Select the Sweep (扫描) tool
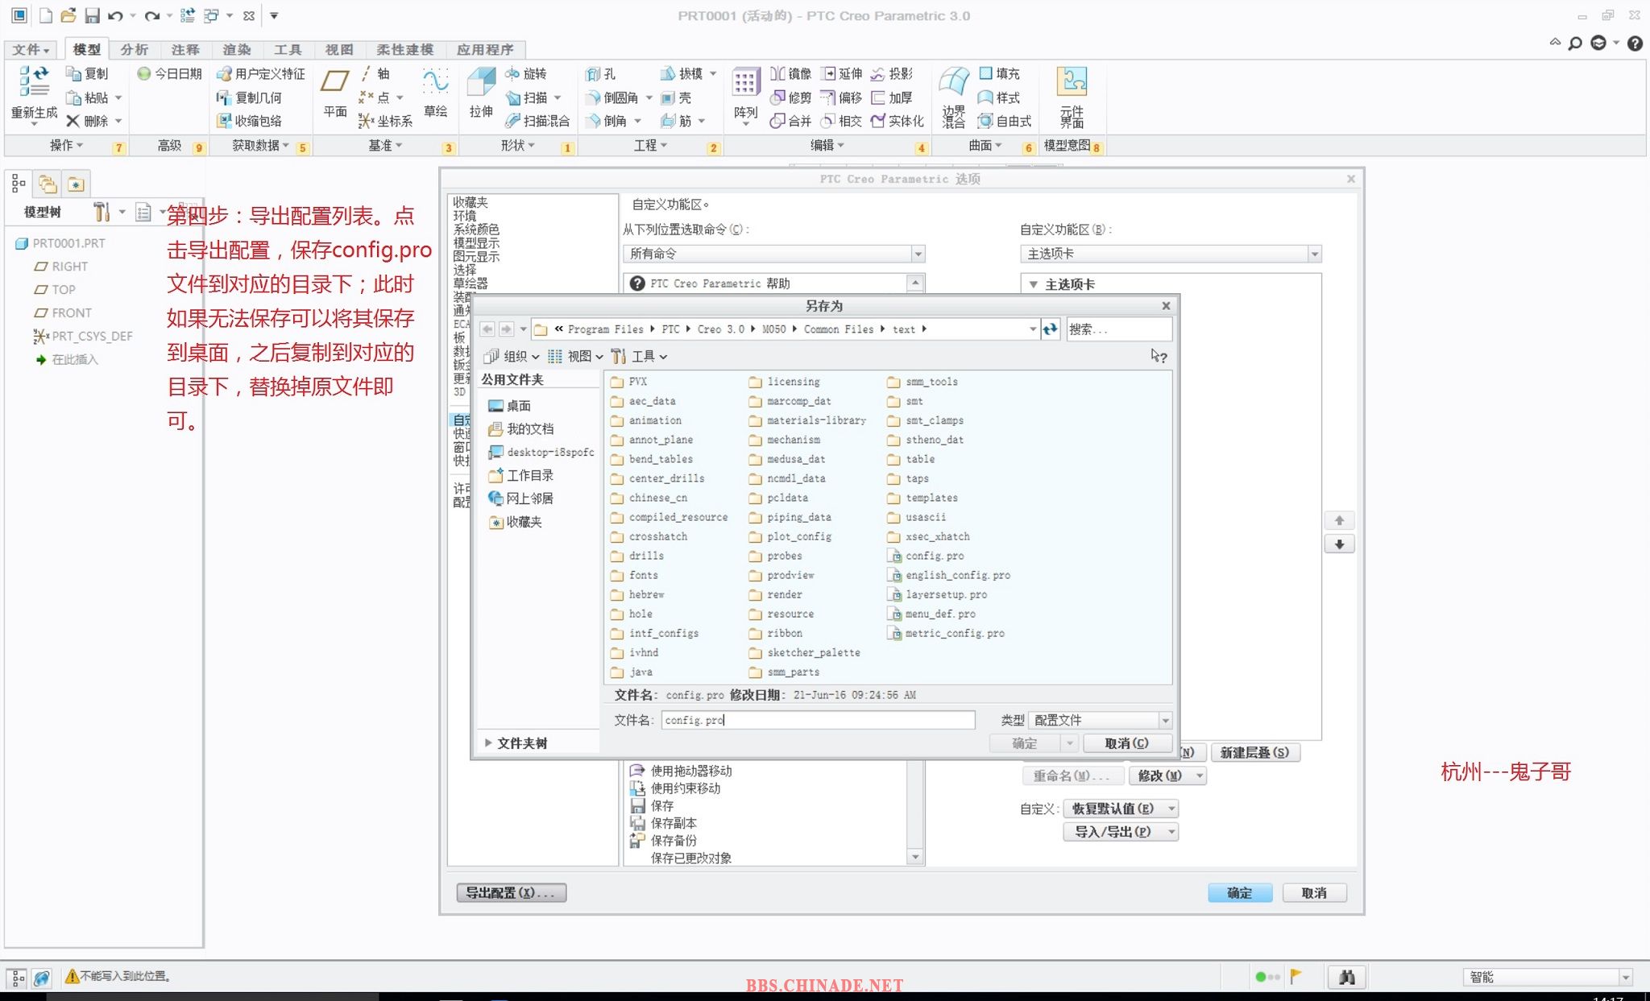This screenshot has height=1001, width=1650. [526, 97]
